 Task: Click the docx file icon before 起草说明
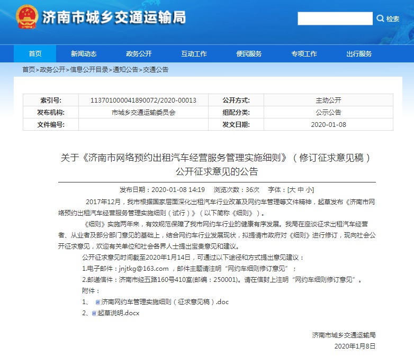click(x=94, y=313)
